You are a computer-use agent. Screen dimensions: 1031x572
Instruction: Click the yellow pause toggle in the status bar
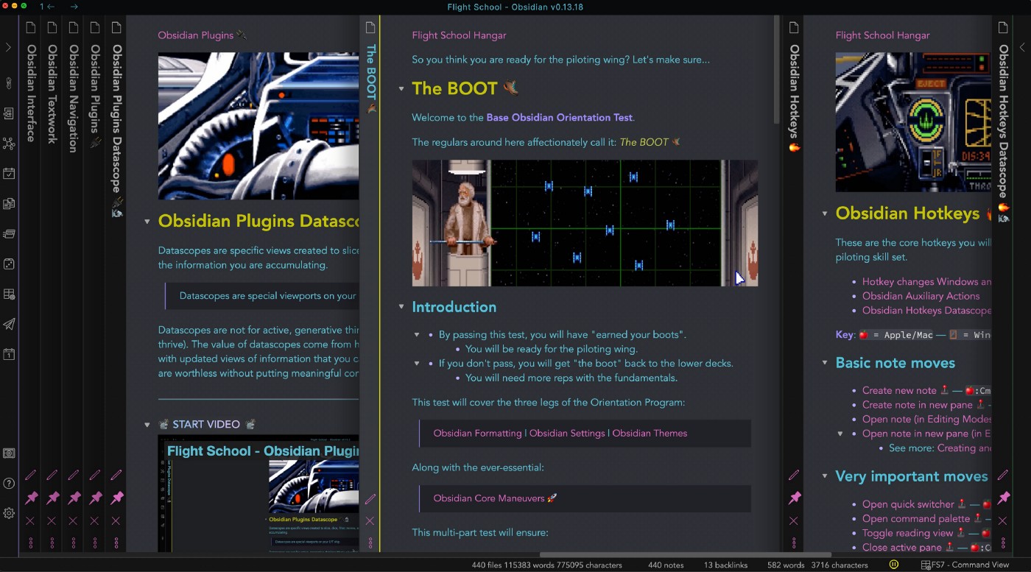(x=894, y=564)
